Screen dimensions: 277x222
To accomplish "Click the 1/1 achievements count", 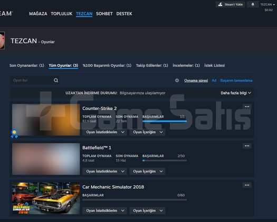I will [x=182, y=117].
